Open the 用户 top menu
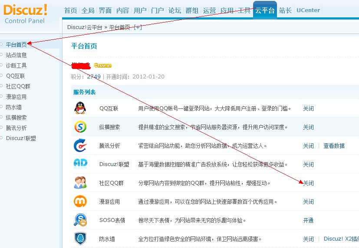359x248 pixels. tap(140, 10)
